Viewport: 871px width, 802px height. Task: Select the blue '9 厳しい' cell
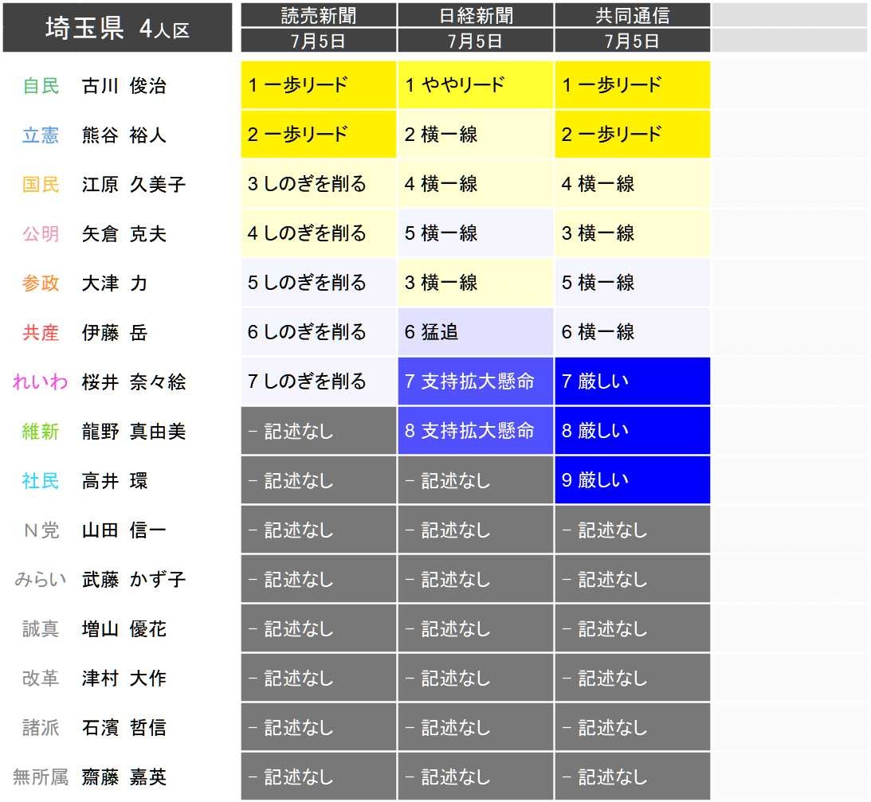point(632,480)
